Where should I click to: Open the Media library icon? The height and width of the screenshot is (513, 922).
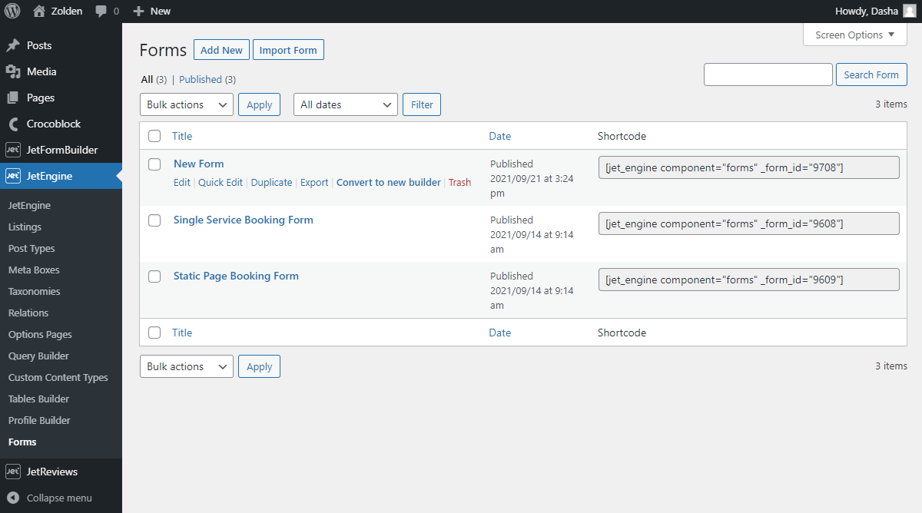pos(12,71)
